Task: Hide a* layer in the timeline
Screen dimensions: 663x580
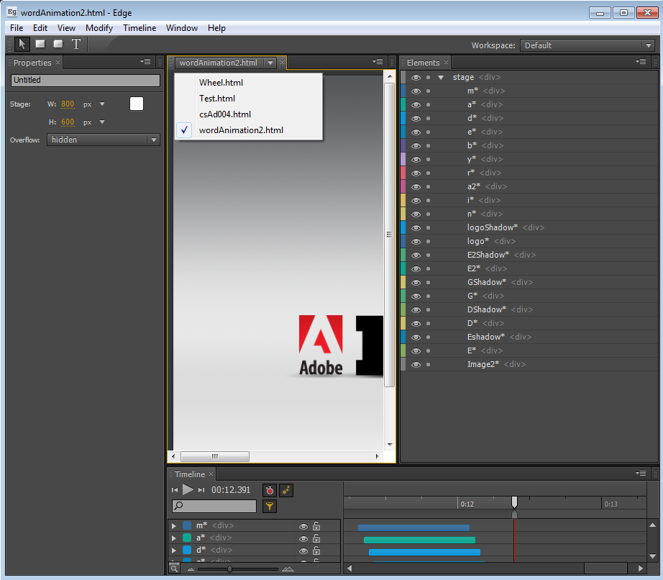Action: (x=303, y=538)
